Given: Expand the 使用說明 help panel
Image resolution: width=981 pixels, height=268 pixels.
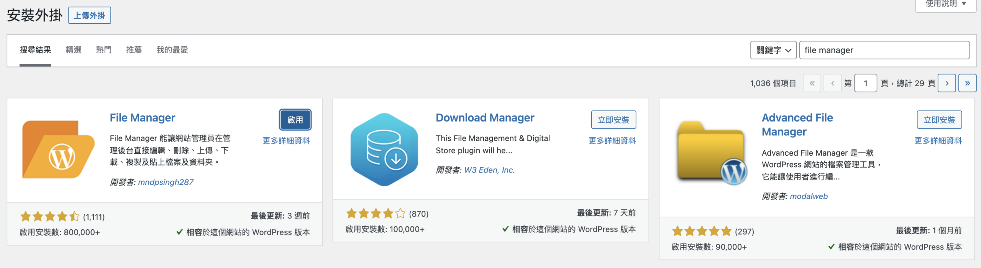Looking at the screenshot, I should coord(945,4).
